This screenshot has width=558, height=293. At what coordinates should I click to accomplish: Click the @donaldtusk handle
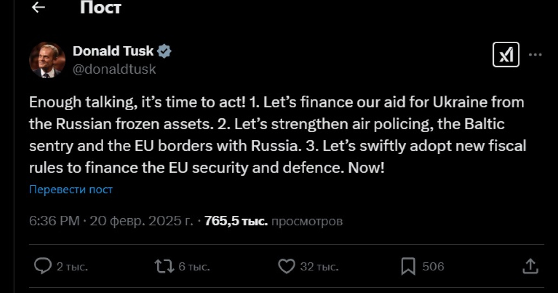(114, 69)
